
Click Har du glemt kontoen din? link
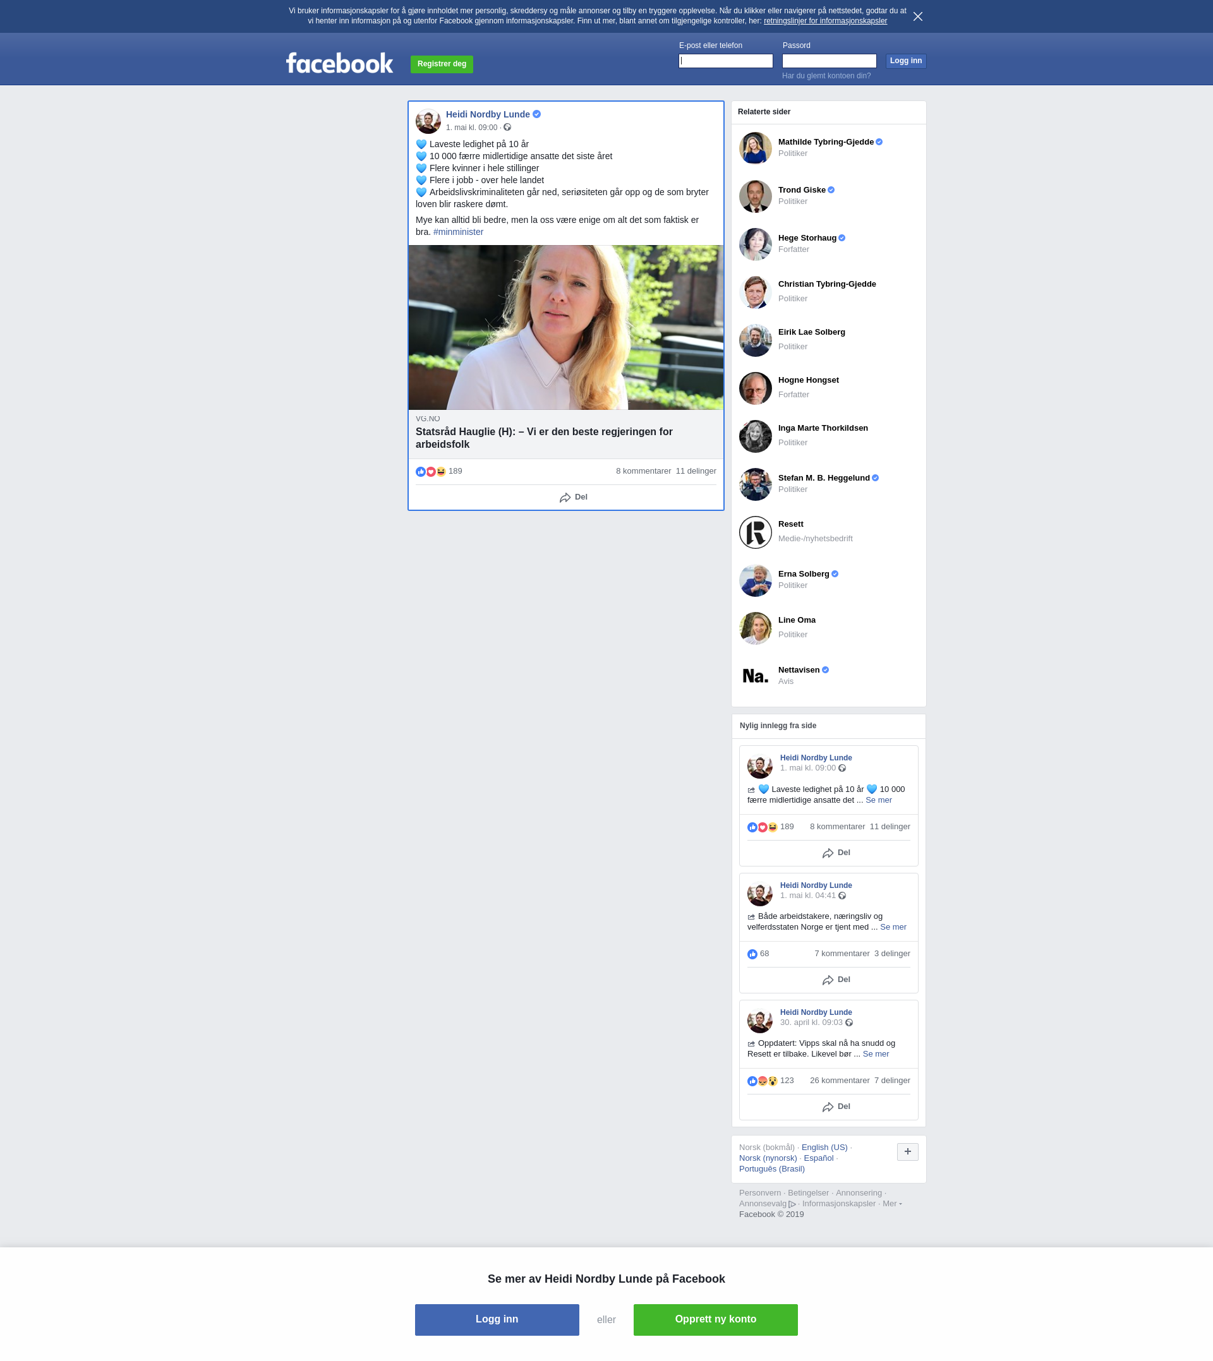tap(826, 76)
